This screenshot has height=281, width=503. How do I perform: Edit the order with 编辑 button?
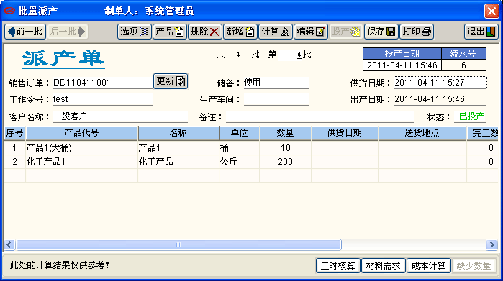[311, 32]
